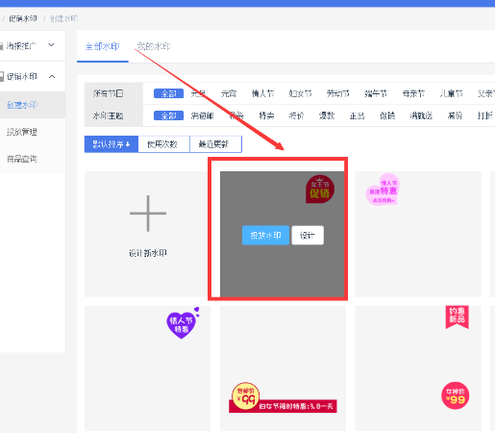Click the blue 投放水印 button

(265, 235)
